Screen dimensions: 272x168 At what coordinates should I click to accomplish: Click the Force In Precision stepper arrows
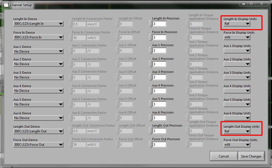click(150, 37)
